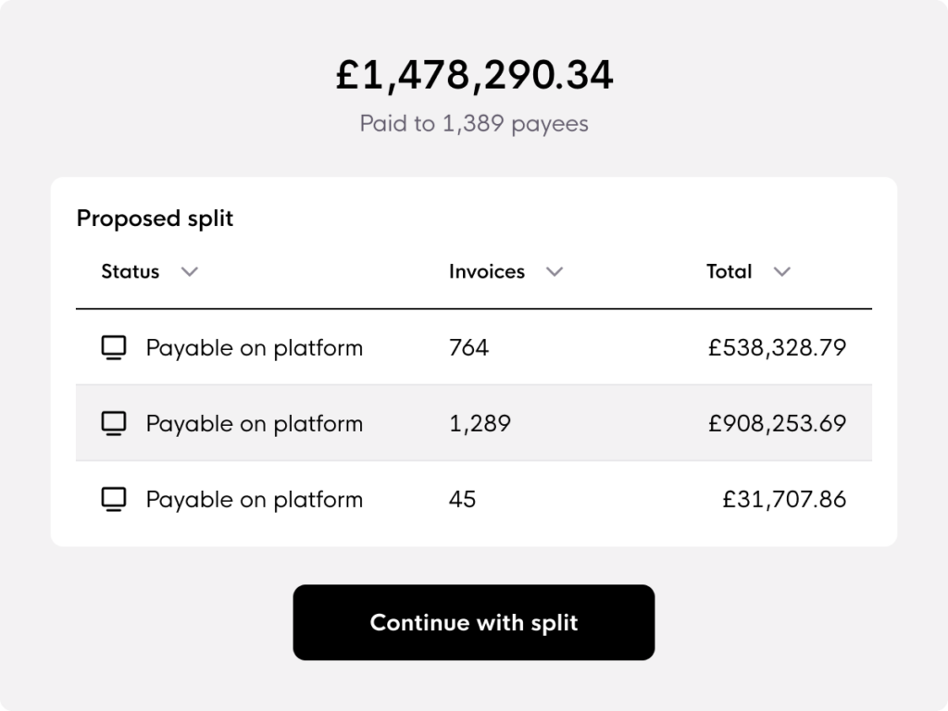Click the 1,289 invoices count
948x711 pixels.
(x=480, y=423)
